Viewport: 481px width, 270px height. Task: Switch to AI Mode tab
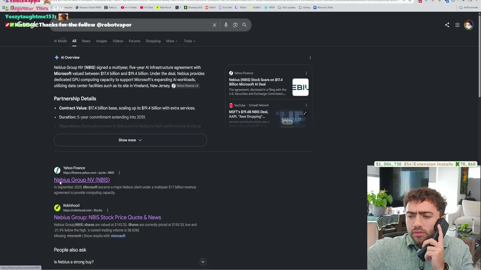(60, 41)
